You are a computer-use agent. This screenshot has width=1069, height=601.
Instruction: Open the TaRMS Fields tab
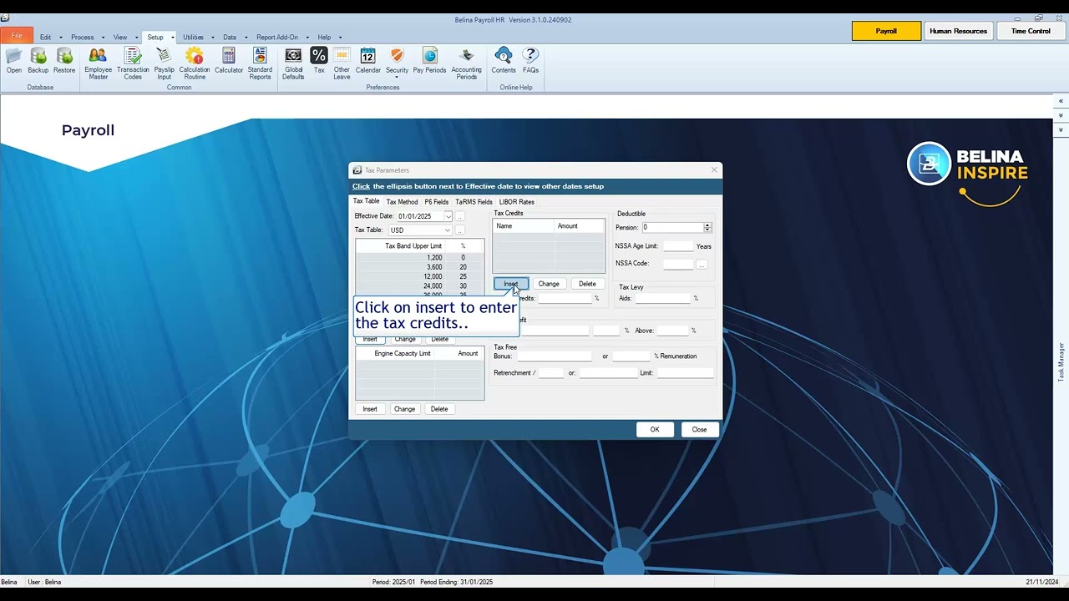coord(474,202)
